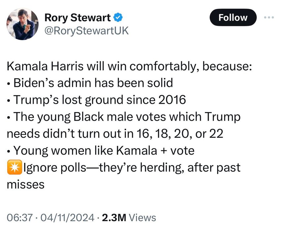Open the three-dot more options menu
This screenshot has height=232, width=282.
[270, 18]
